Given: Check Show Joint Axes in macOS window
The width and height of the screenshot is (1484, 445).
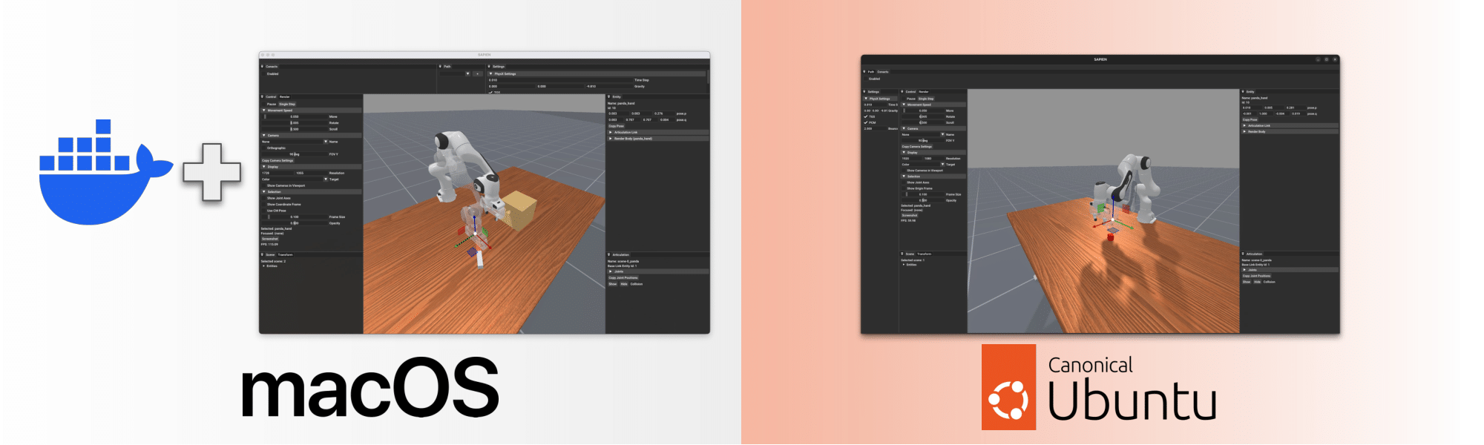Looking at the screenshot, I should pos(264,198).
